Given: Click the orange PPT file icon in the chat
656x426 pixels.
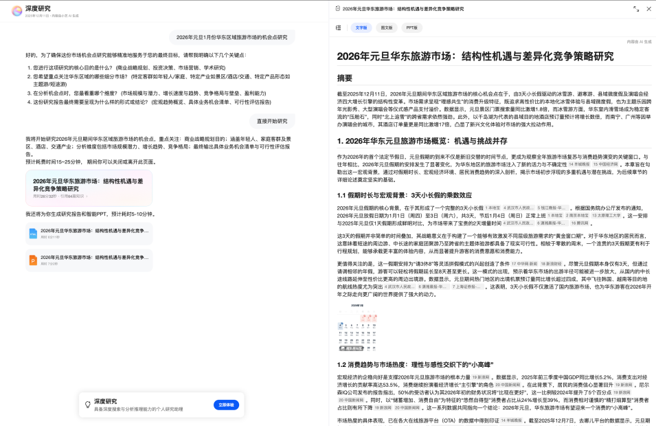Looking at the screenshot, I should [x=33, y=260].
